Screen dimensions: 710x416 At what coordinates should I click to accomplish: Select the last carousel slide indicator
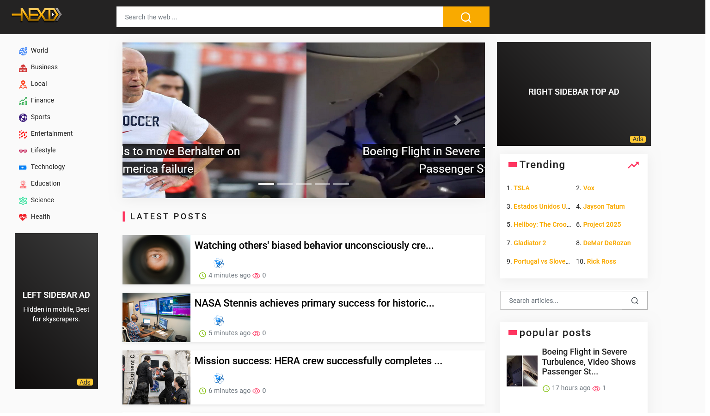click(341, 184)
